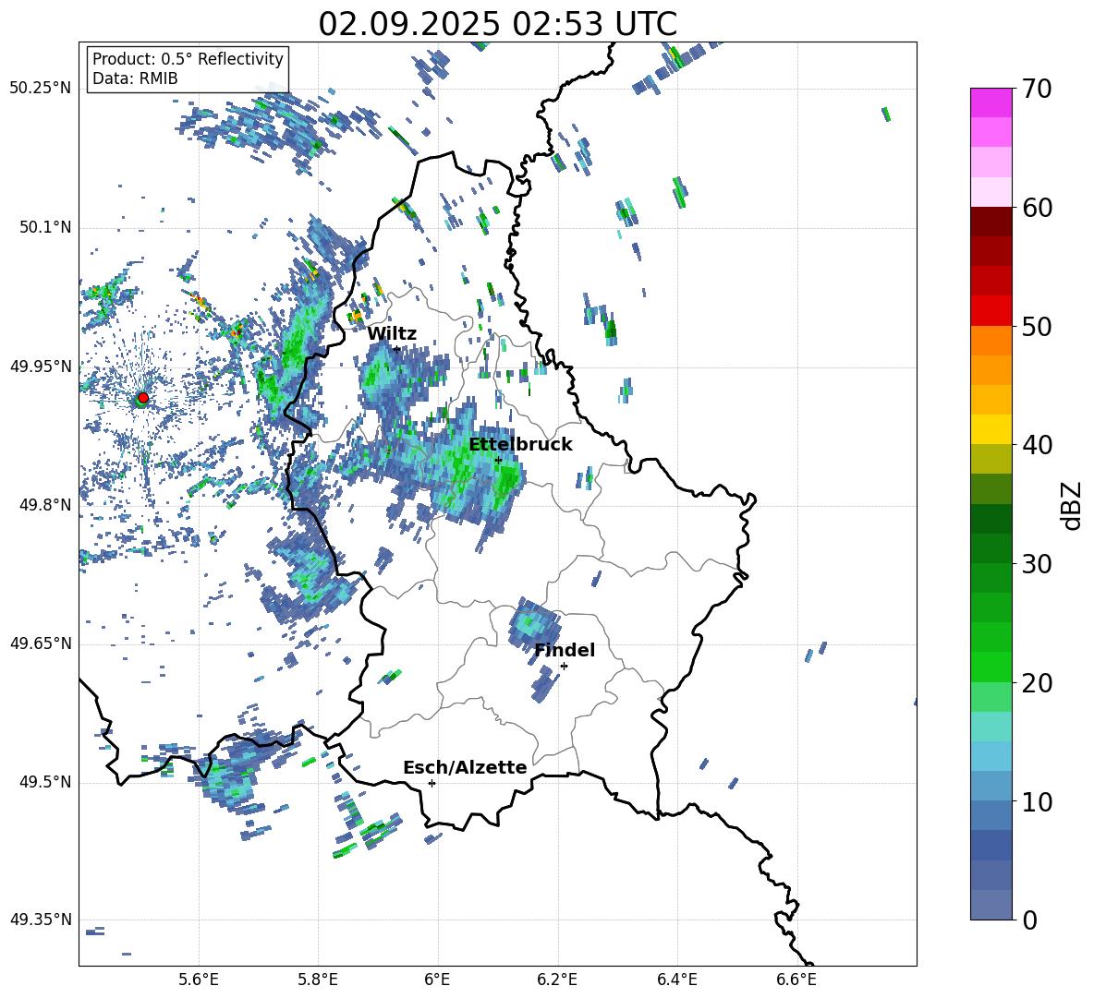This screenshot has height=998, width=1094.
Task: Click the 49.65°N latitude label
Action: click(x=41, y=643)
